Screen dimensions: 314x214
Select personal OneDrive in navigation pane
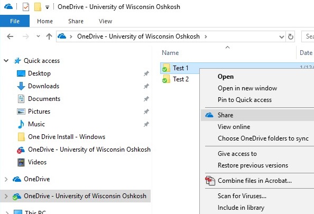point(37,179)
